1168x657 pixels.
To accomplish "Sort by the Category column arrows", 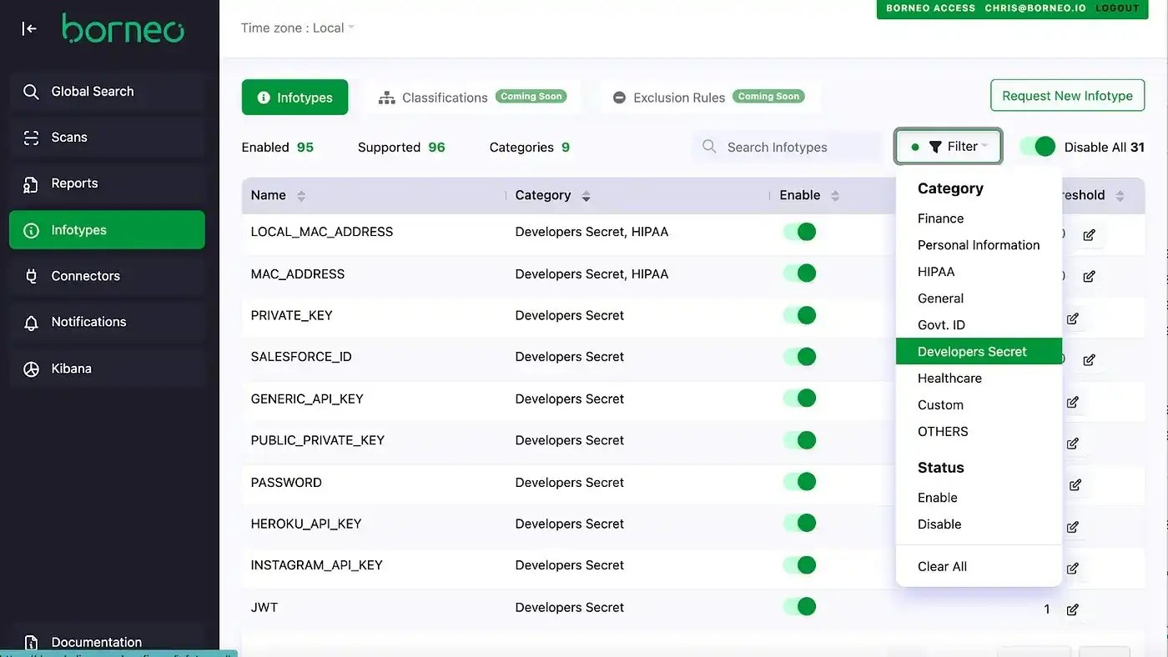I will pos(586,196).
